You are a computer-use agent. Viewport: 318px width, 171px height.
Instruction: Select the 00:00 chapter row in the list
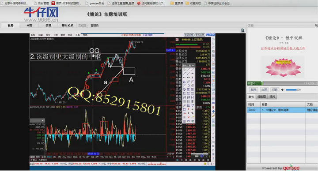pyautogui.click(x=282, y=110)
